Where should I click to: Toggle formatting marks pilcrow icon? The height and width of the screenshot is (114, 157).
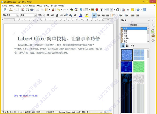click(81, 10)
